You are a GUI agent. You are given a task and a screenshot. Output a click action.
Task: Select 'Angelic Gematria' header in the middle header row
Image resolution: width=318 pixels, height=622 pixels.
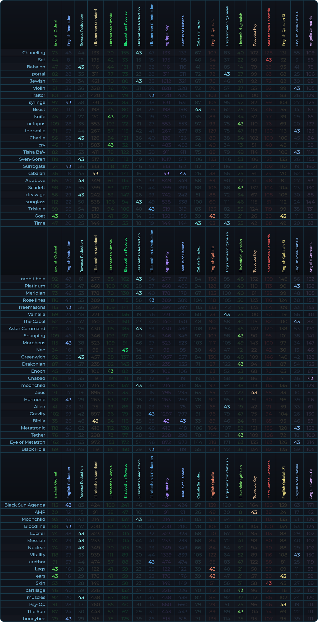[x=311, y=257]
